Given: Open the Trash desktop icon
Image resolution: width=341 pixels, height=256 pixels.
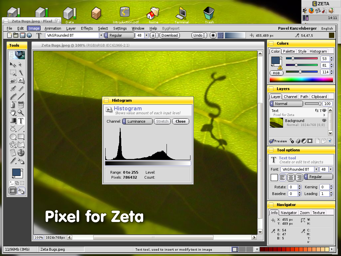Looking at the screenshot, I should click(209, 15).
